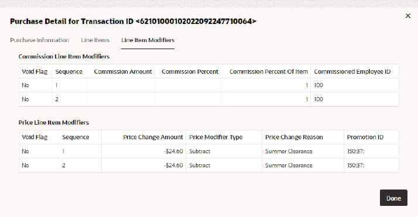Select first Summer Clearance price modifier row
This screenshot has width=418, height=217.
(x=209, y=151)
